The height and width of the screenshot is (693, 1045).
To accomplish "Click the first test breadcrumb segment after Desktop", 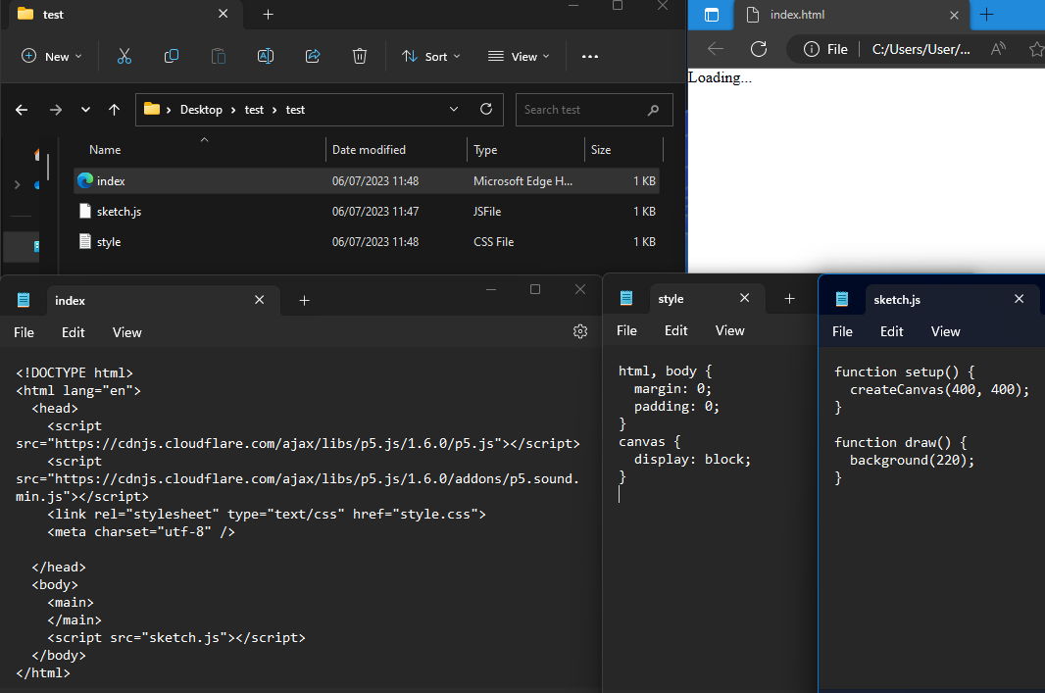I will point(254,110).
